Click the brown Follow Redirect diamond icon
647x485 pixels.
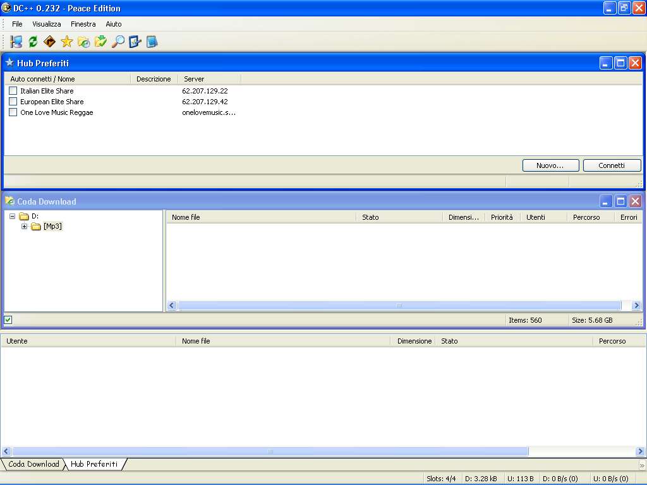[x=50, y=42]
